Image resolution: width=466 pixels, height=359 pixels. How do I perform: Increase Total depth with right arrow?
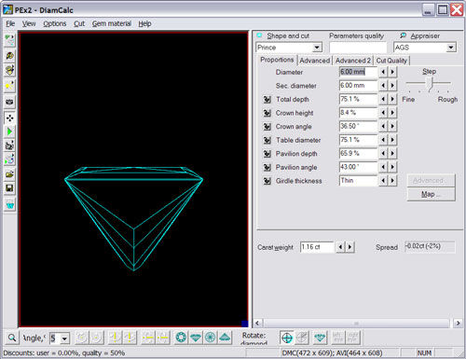(392, 99)
